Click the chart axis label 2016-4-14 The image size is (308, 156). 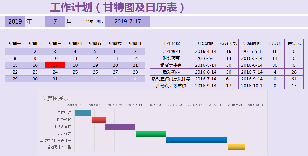(x=74, y=105)
